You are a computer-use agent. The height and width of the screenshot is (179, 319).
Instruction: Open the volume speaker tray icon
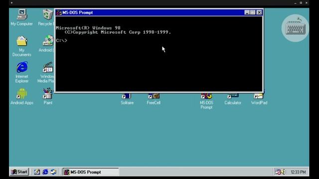tap(283, 172)
